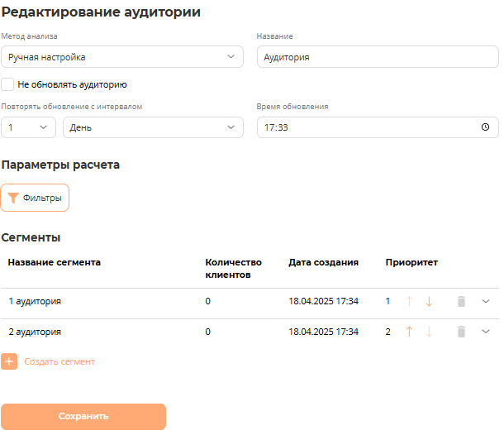Click down arrow for '2 аудитория' priority
This screenshot has width=504, height=435.
pyautogui.click(x=429, y=332)
